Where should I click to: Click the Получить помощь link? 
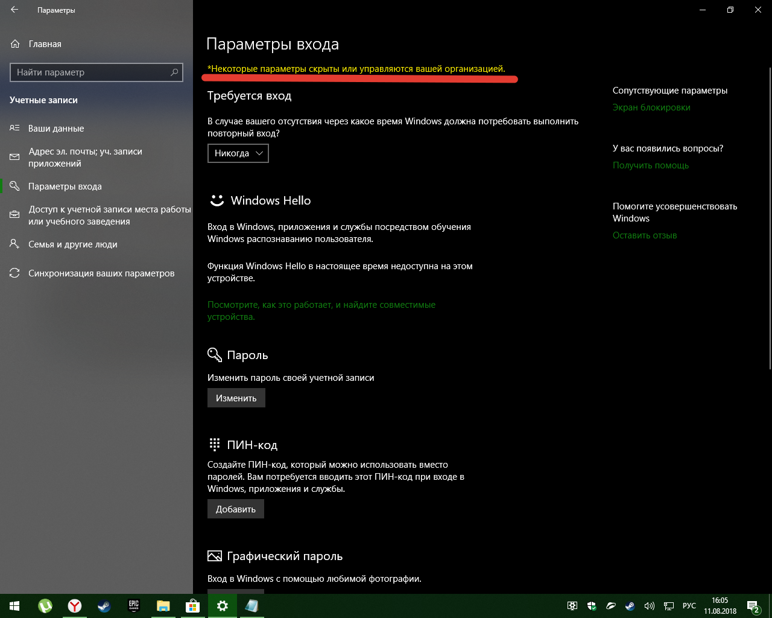651,165
